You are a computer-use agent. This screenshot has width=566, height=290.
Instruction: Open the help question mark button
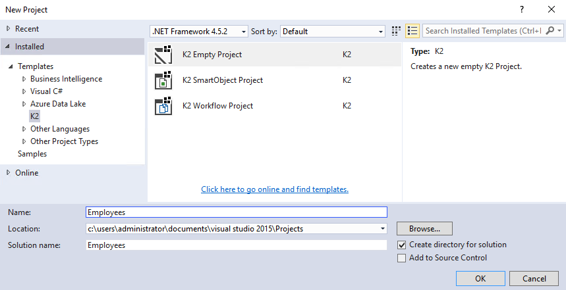(x=522, y=10)
